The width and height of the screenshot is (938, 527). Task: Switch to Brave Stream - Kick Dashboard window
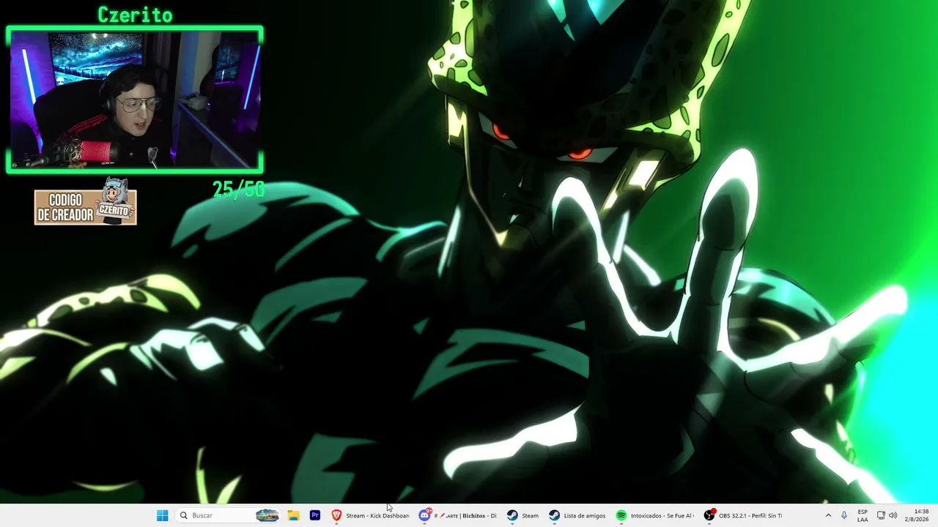[x=370, y=515]
